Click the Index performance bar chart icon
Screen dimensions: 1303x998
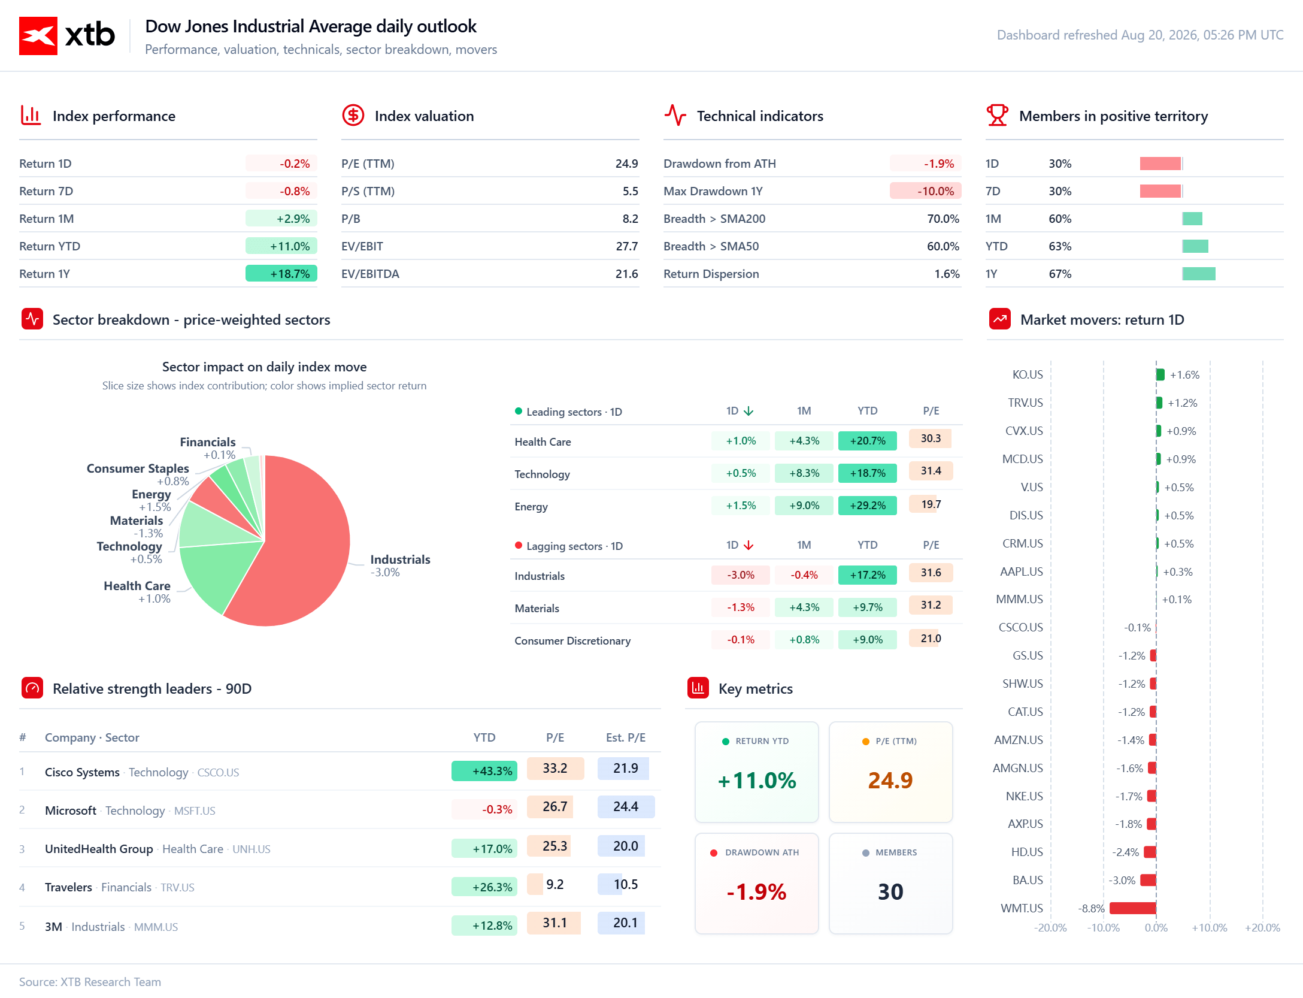click(x=31, y=116)
